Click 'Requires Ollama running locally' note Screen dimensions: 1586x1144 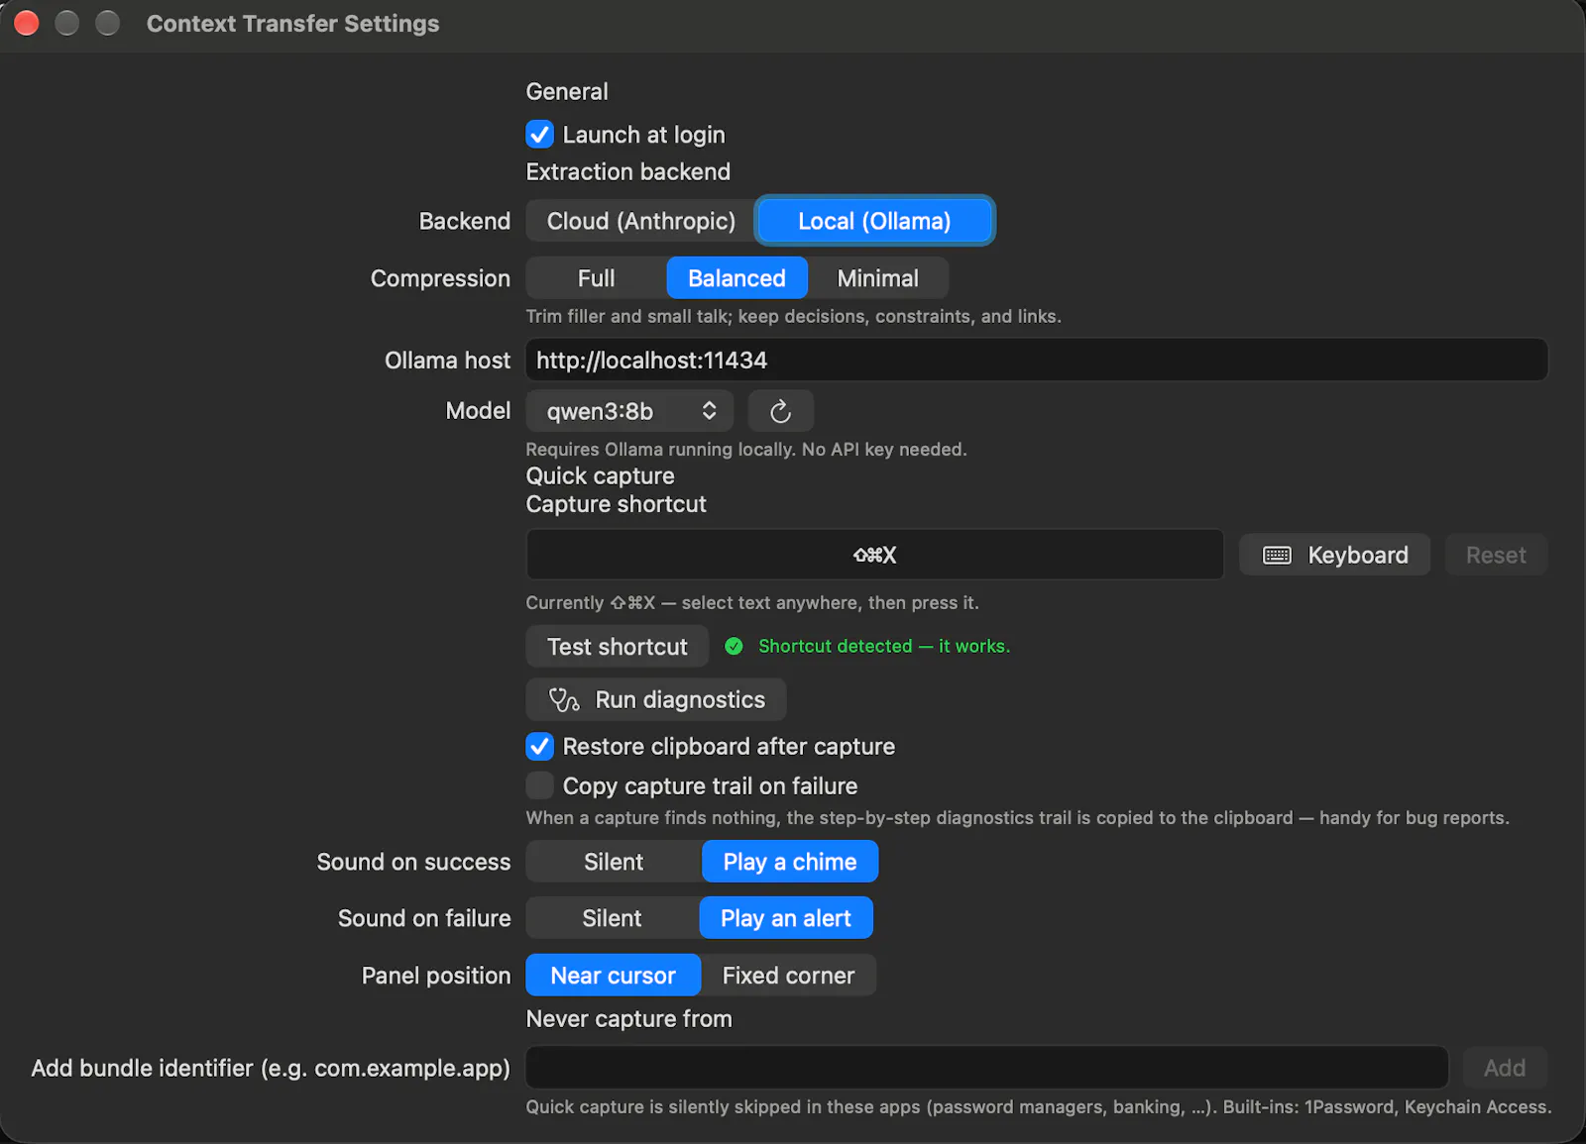point(745,449)
